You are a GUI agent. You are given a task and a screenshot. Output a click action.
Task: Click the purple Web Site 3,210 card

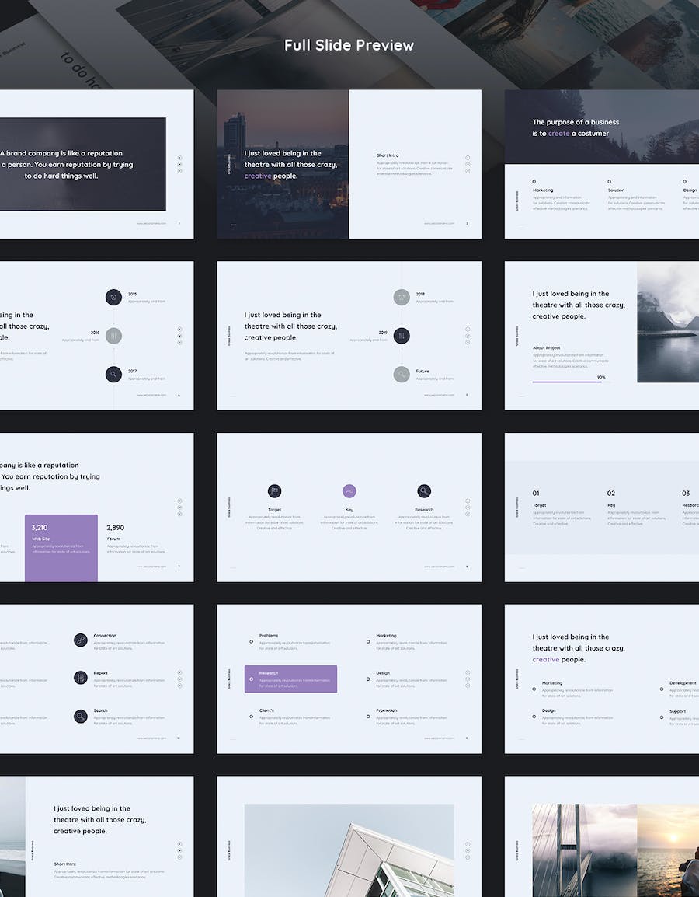pos(61,547)
